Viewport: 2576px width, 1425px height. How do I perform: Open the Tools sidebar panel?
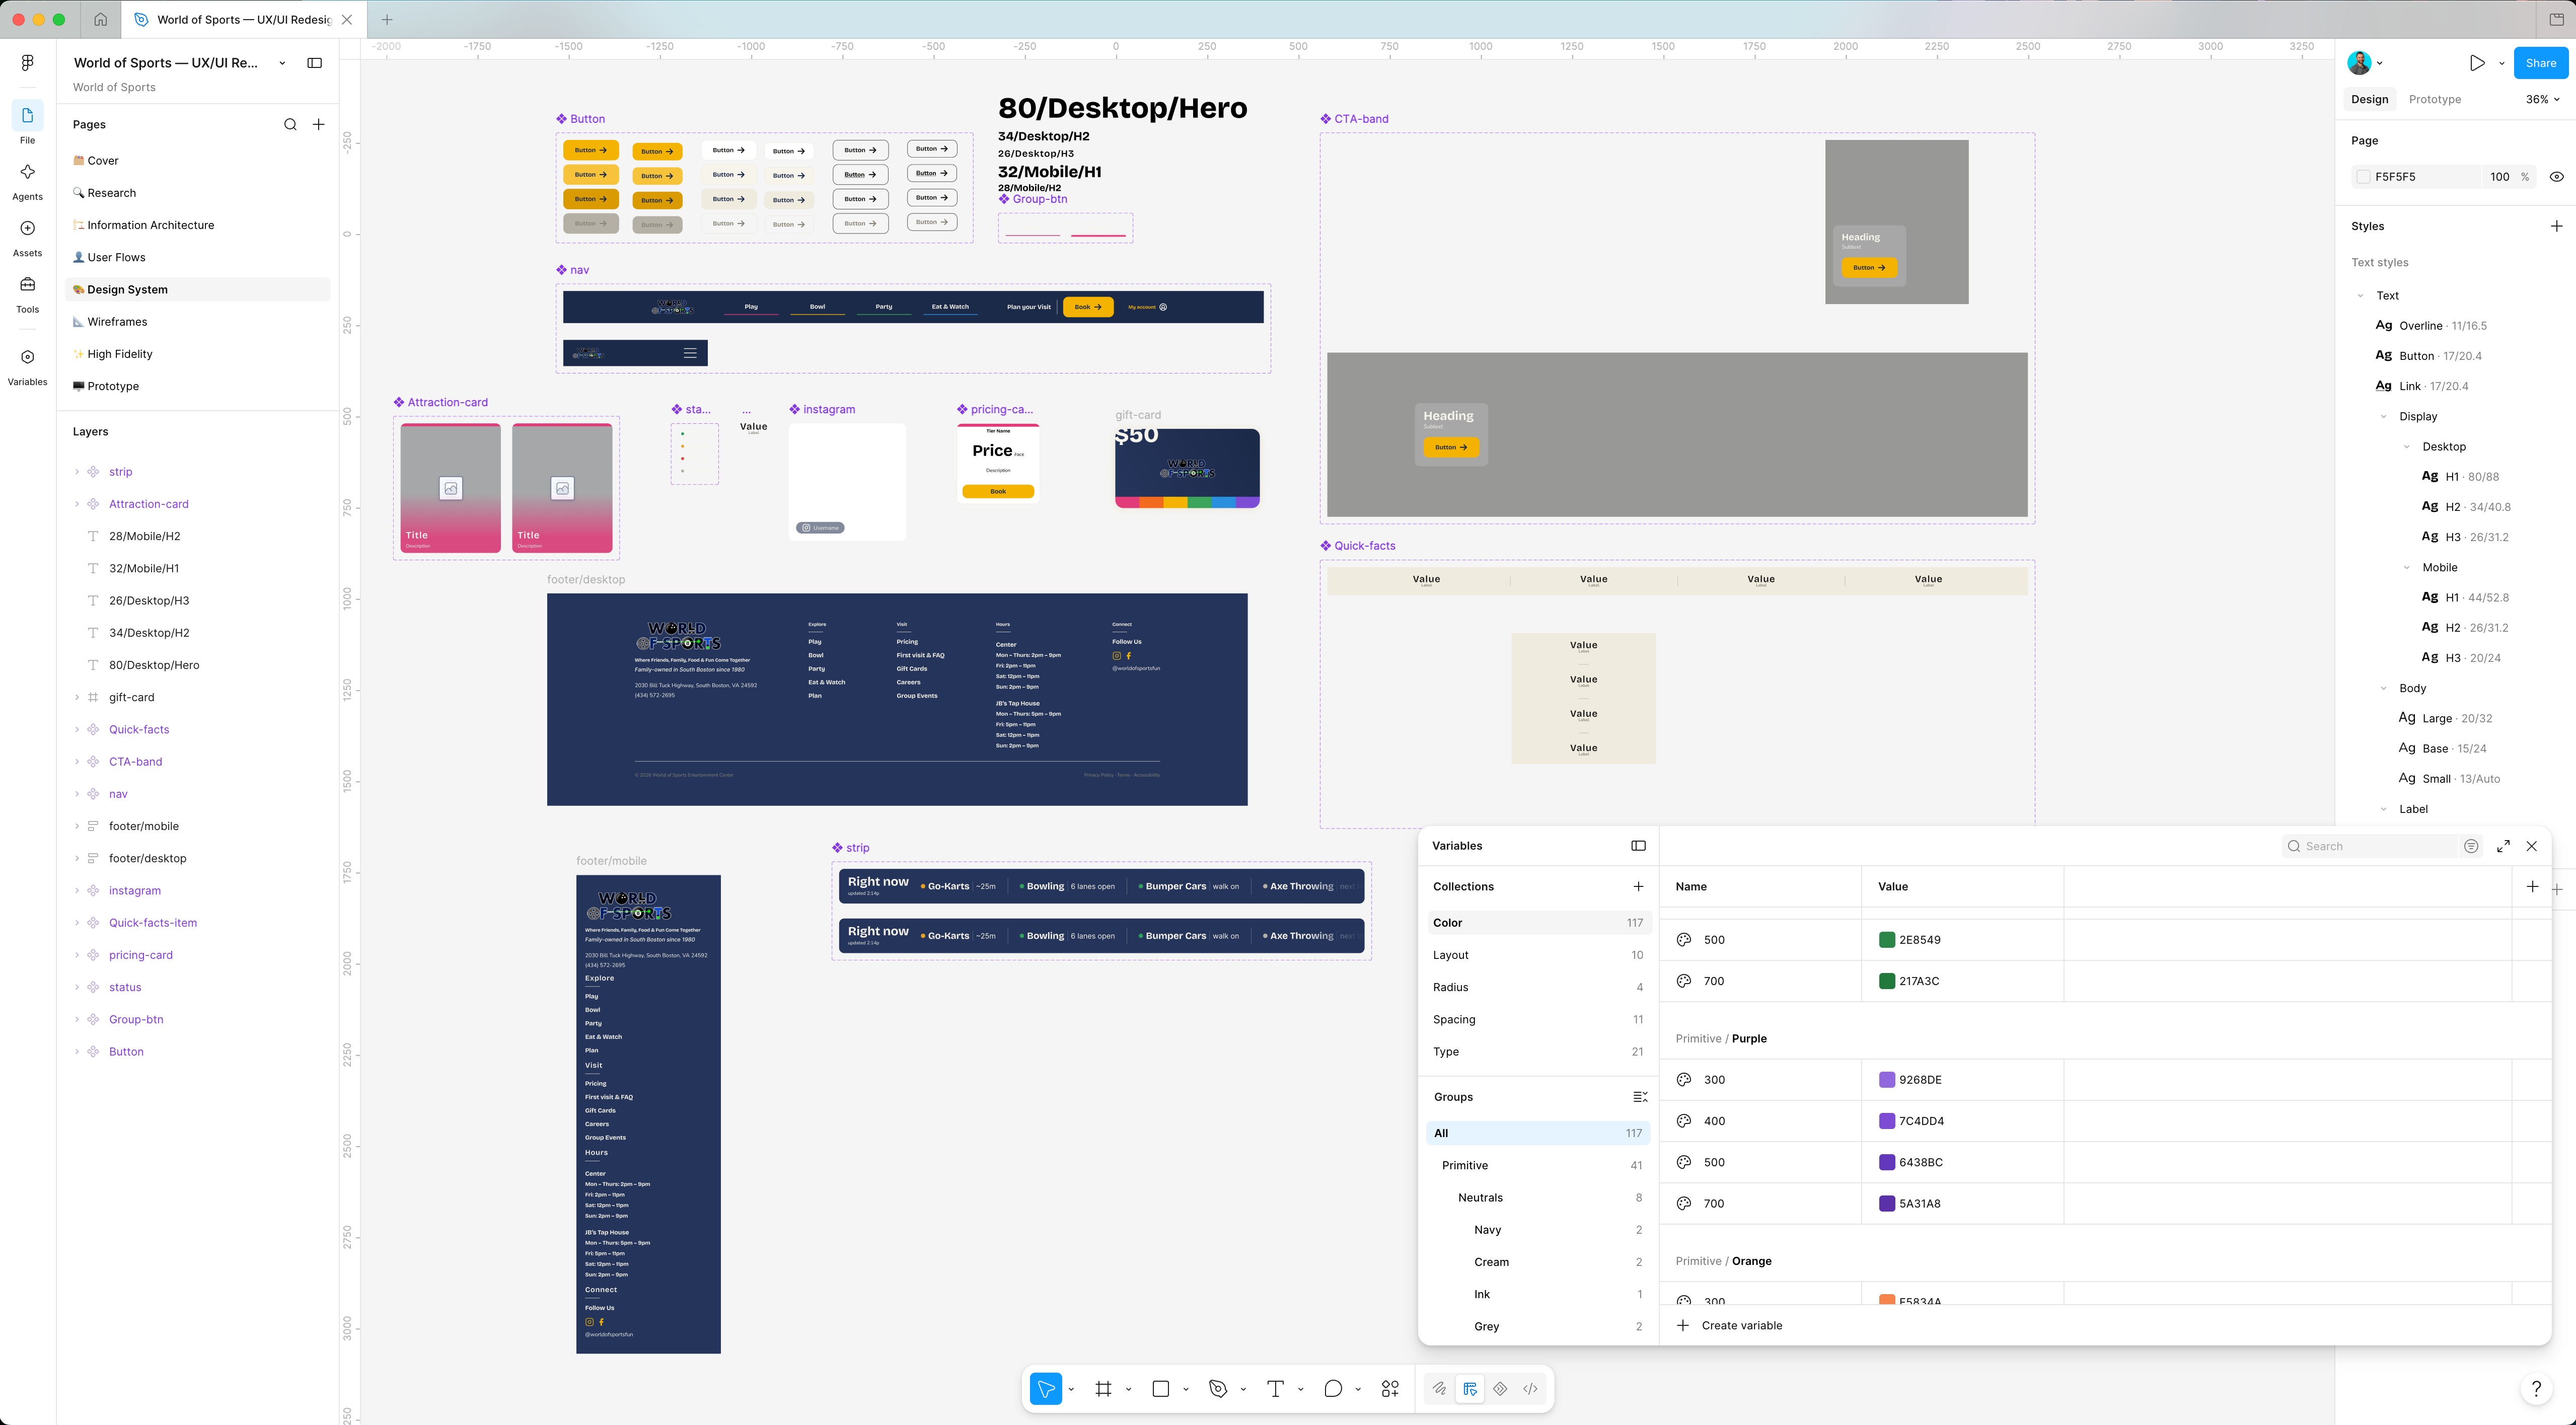coord(27,294)
